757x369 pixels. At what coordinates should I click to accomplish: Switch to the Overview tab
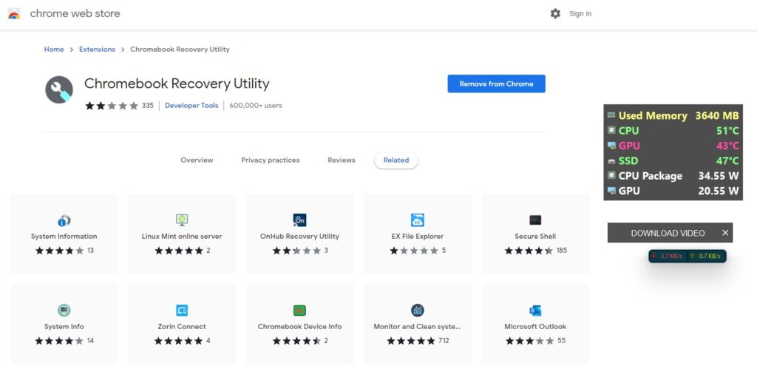[197, 160]
